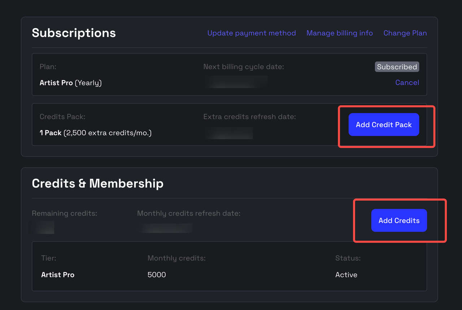
Task: Click the 5000 monthly credits value
Action: tap(157, 275)
